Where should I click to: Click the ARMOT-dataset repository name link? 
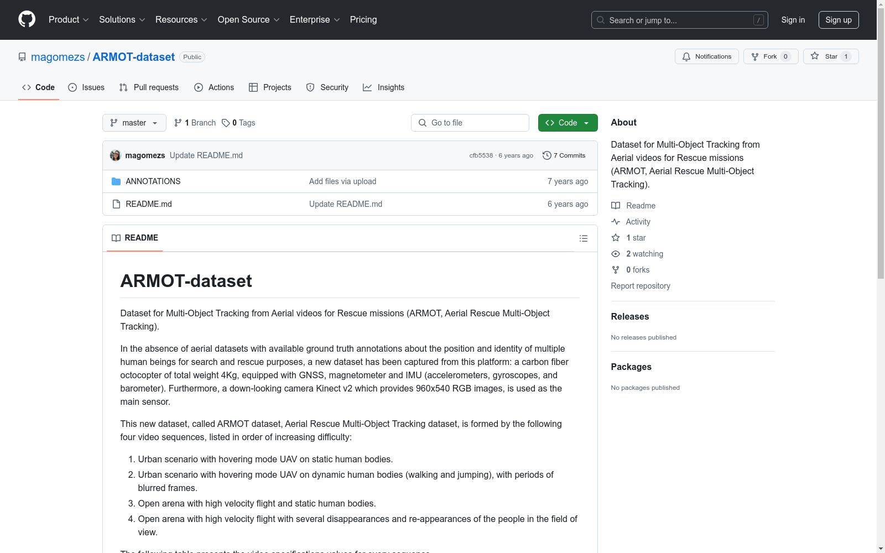[x=134, y=57]
